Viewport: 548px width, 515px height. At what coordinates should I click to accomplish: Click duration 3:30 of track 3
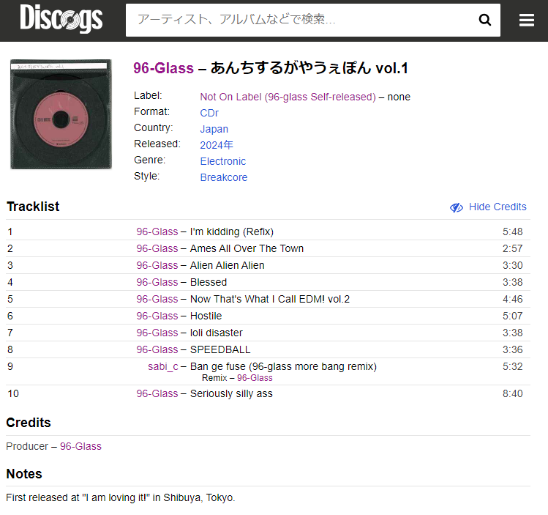click(512, 265)
